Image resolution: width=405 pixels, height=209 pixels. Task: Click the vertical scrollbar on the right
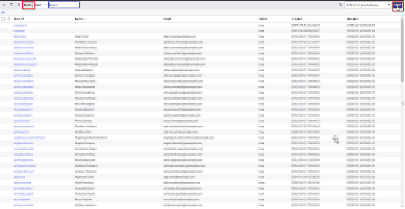point(402,51)
